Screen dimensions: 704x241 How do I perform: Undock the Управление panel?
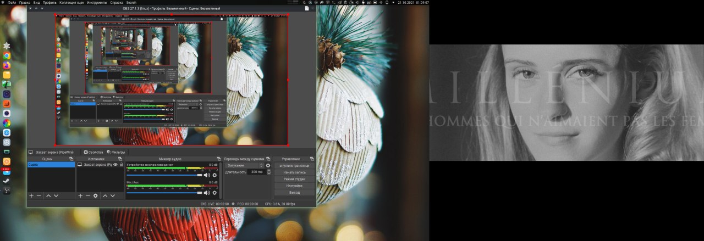point(312,159)
